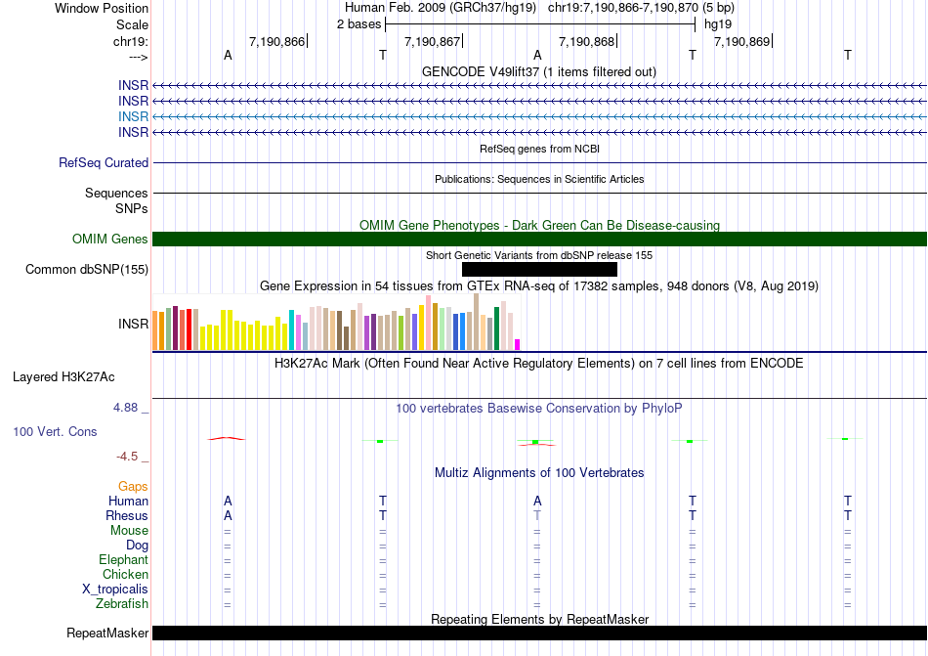
Task: Open the Gene Expression in 54 tissues title
Action: (539, 286)
